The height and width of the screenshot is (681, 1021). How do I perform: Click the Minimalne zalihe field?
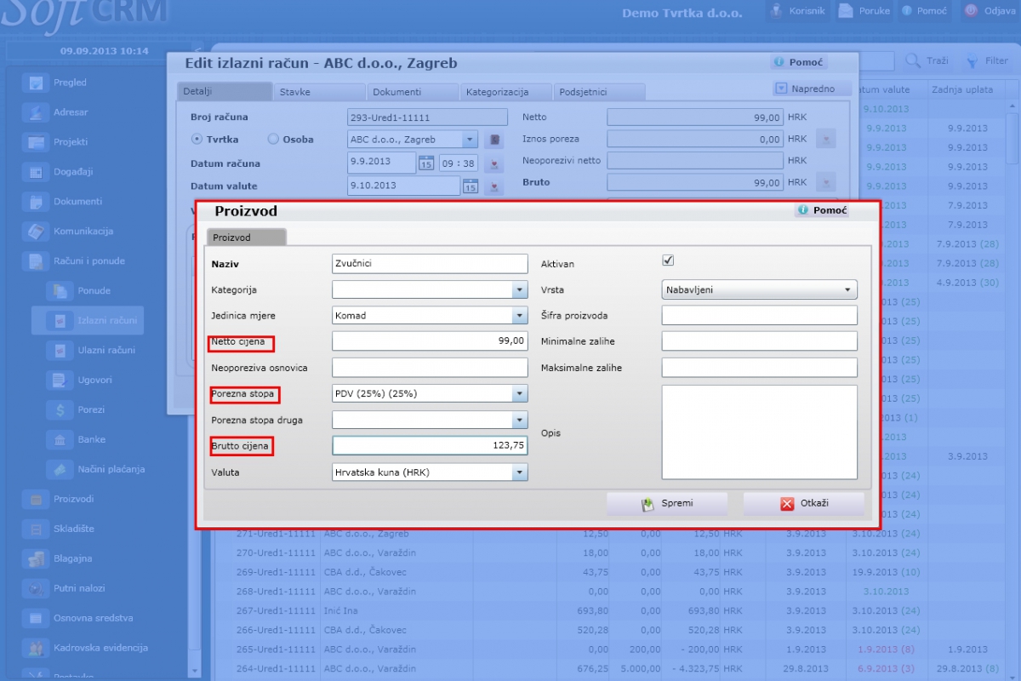(x=759, y=341)
